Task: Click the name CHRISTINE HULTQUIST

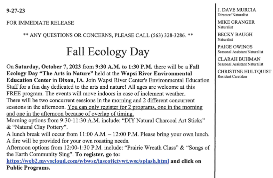Action: [x=244, y=71]
